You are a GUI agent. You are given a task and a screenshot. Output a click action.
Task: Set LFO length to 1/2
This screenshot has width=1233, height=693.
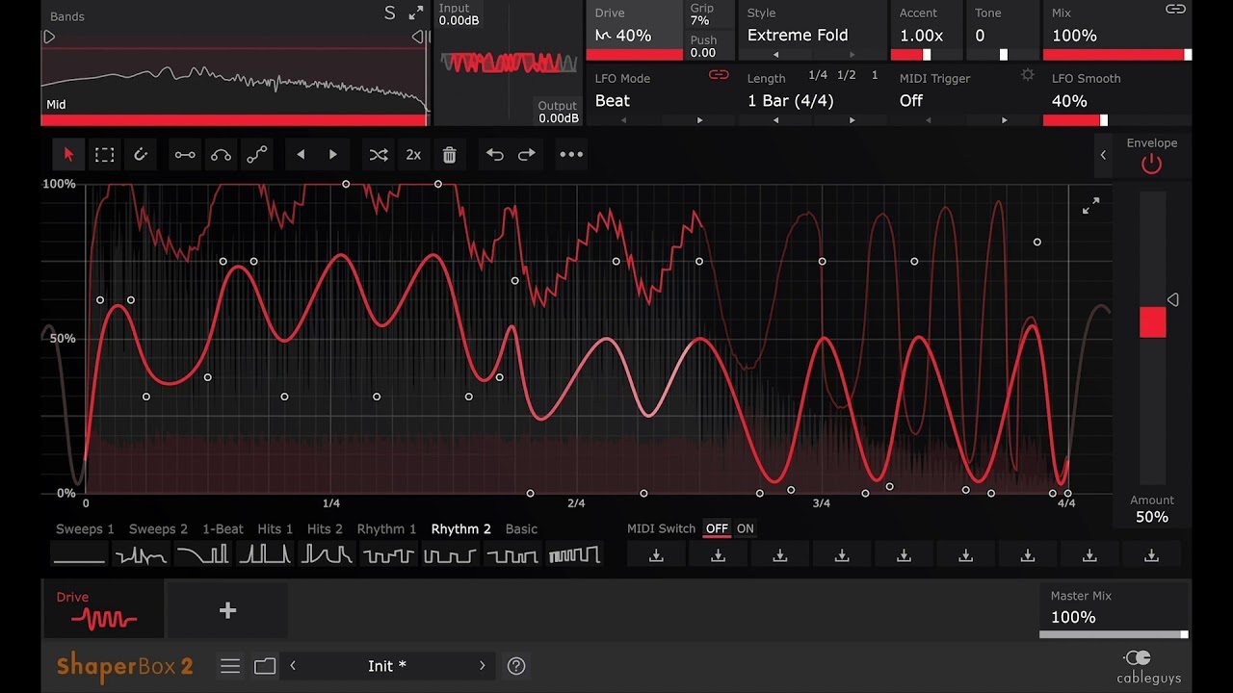(847, 75)
